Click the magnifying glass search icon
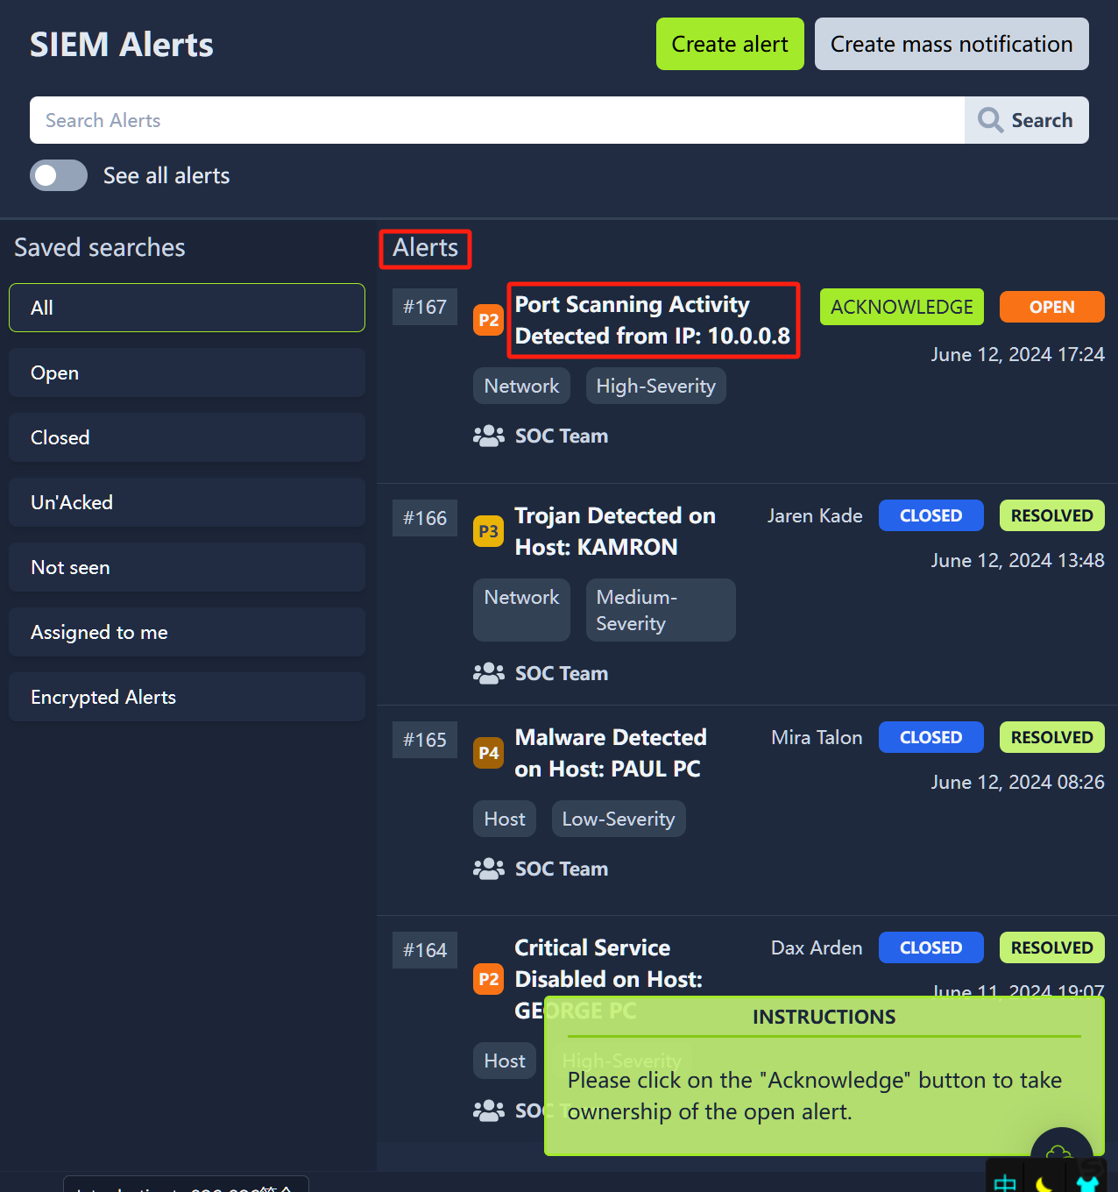The height and width of the screenshot is (1192, 1118). coord(990,120)
